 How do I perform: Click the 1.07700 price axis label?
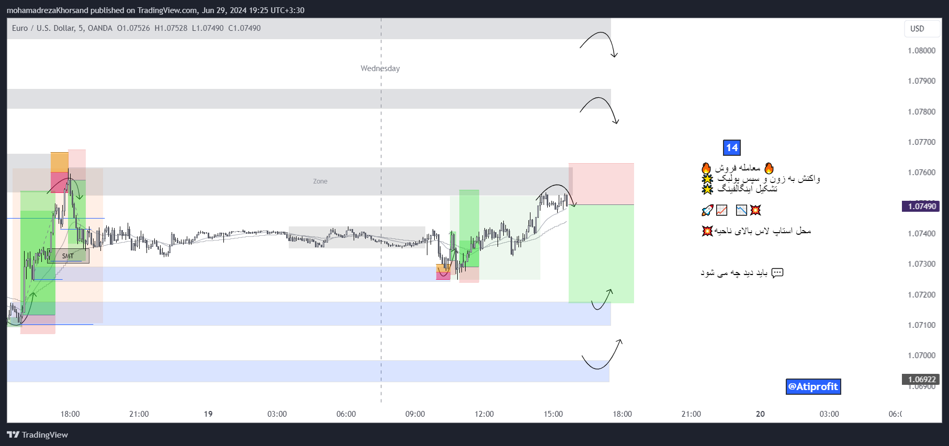tap(921, 142)
